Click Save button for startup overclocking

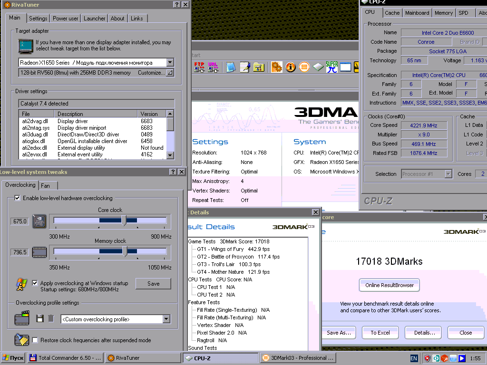tap(154, 283)
